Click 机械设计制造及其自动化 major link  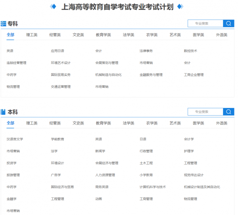click(x=202, y=187)
